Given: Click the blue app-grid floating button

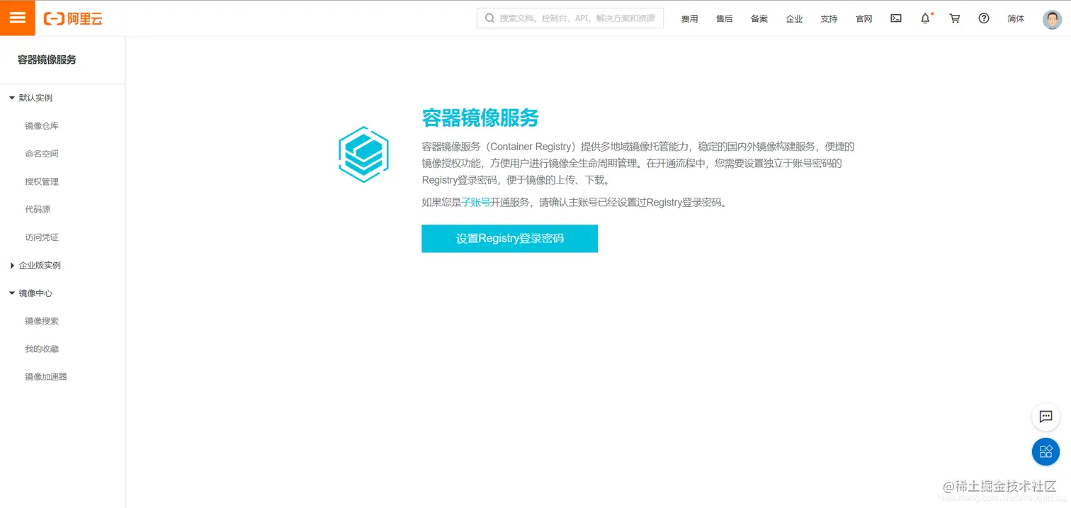Looking at the screenshot, I should 1045,452.
